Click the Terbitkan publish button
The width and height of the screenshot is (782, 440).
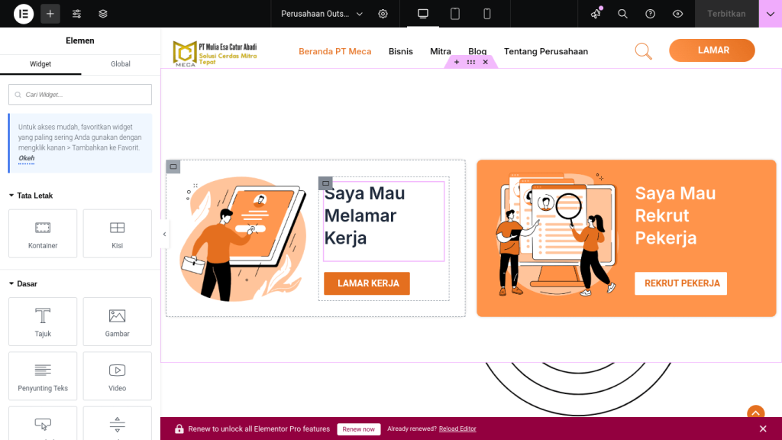pos(726,14)
